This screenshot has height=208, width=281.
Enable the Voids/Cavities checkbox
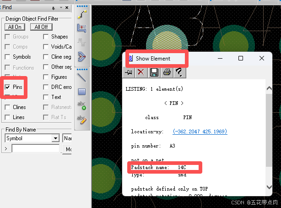[46, 47]
